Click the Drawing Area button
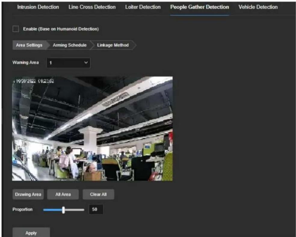Image resolution: width=296 pixels, height=237 pixels. [28, 194]
